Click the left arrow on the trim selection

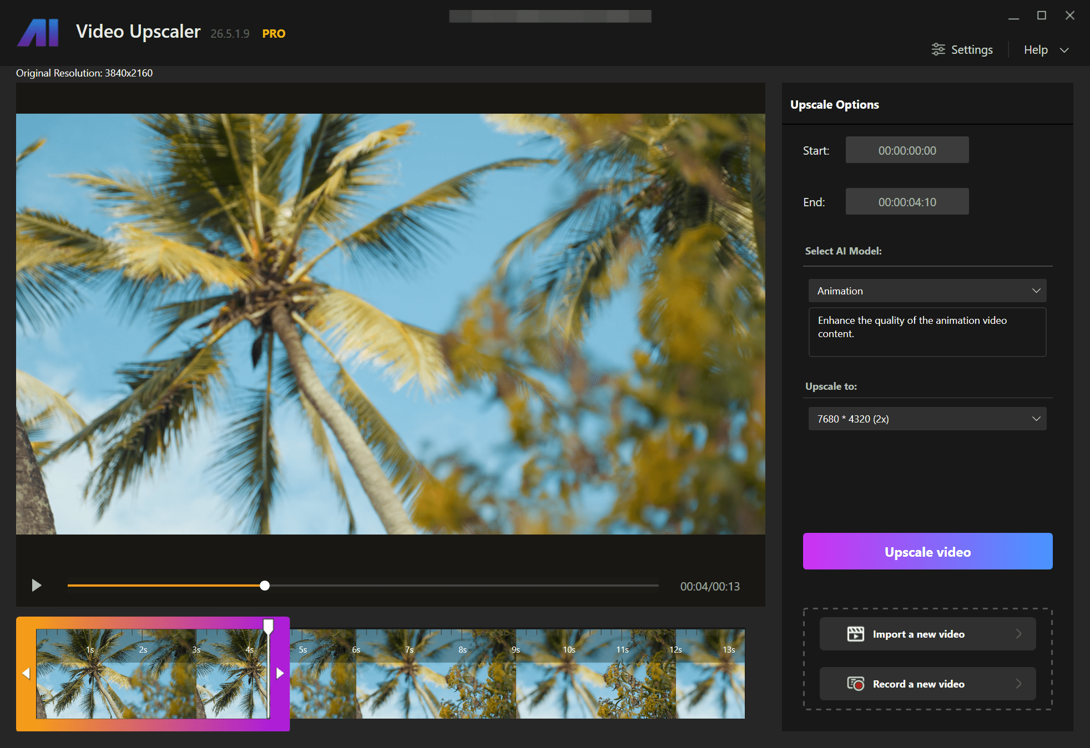coord(26,673)
